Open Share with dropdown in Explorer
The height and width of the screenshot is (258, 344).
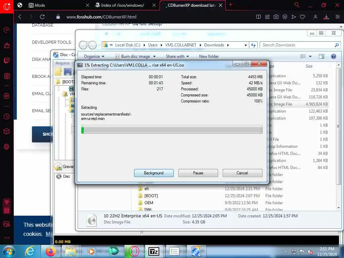coord(177,56)
